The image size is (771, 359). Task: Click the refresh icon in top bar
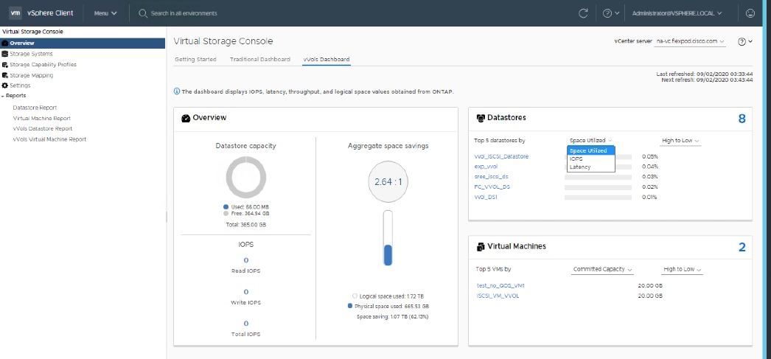[583, 13]
